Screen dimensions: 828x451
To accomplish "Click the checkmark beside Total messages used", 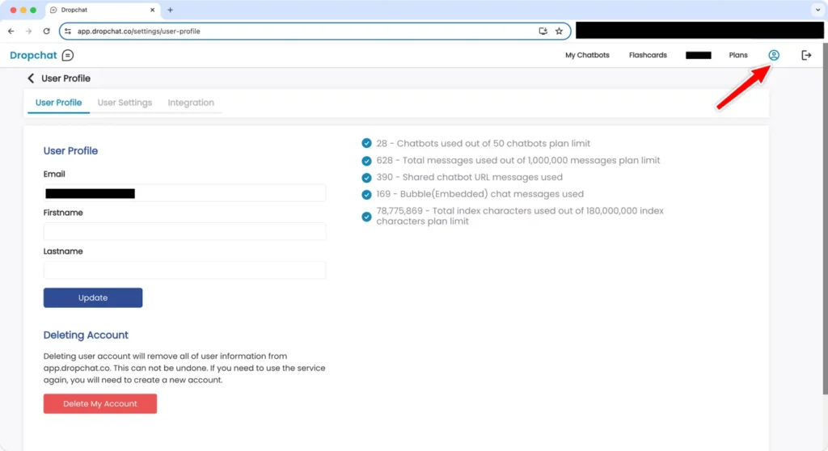I will tap(366, 161).
